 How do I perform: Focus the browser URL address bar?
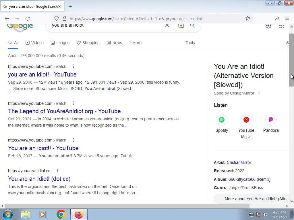tap(156, 19)
